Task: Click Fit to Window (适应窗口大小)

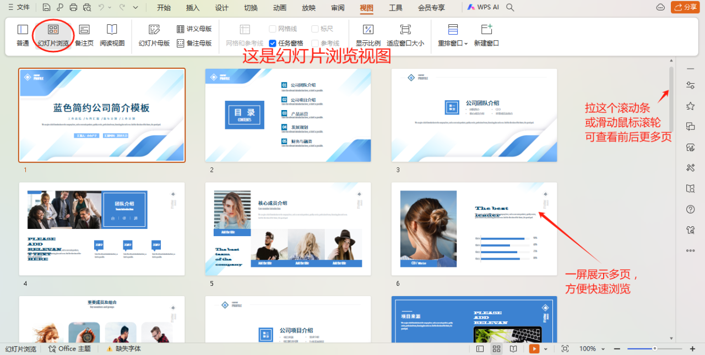Action: pos(405,35)
